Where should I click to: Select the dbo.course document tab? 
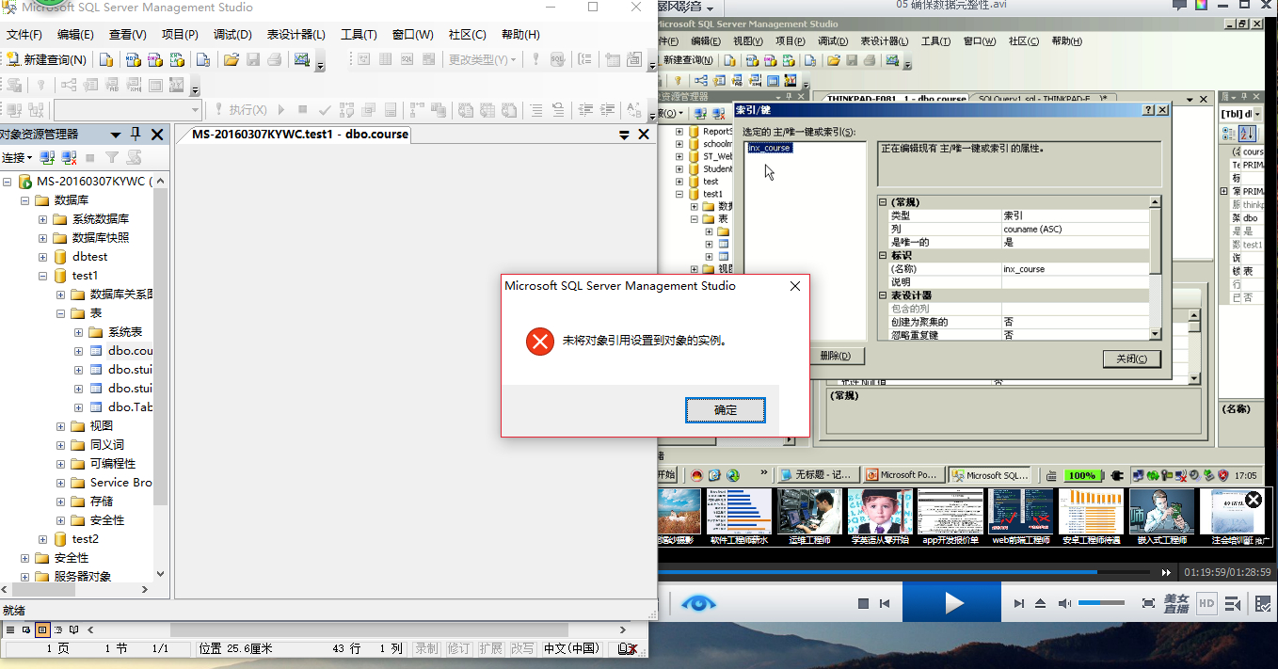pos(299,135)
